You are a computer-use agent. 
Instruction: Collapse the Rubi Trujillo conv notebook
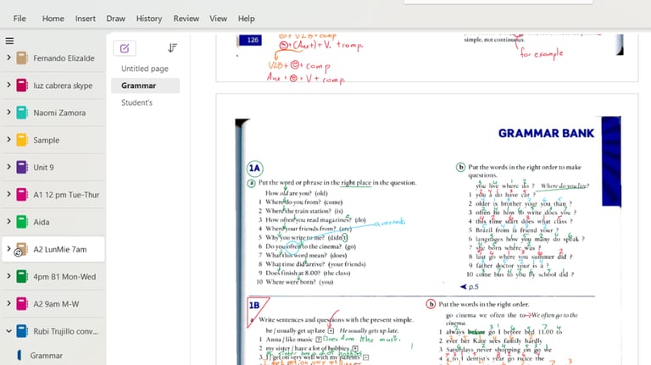8,331
